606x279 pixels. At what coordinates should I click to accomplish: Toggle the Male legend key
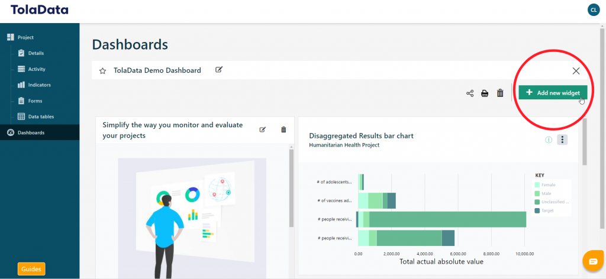(x=543, y=194)
